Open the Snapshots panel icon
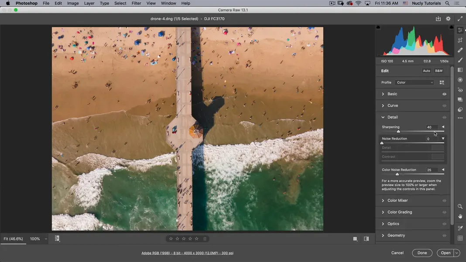 coord(460,99)
